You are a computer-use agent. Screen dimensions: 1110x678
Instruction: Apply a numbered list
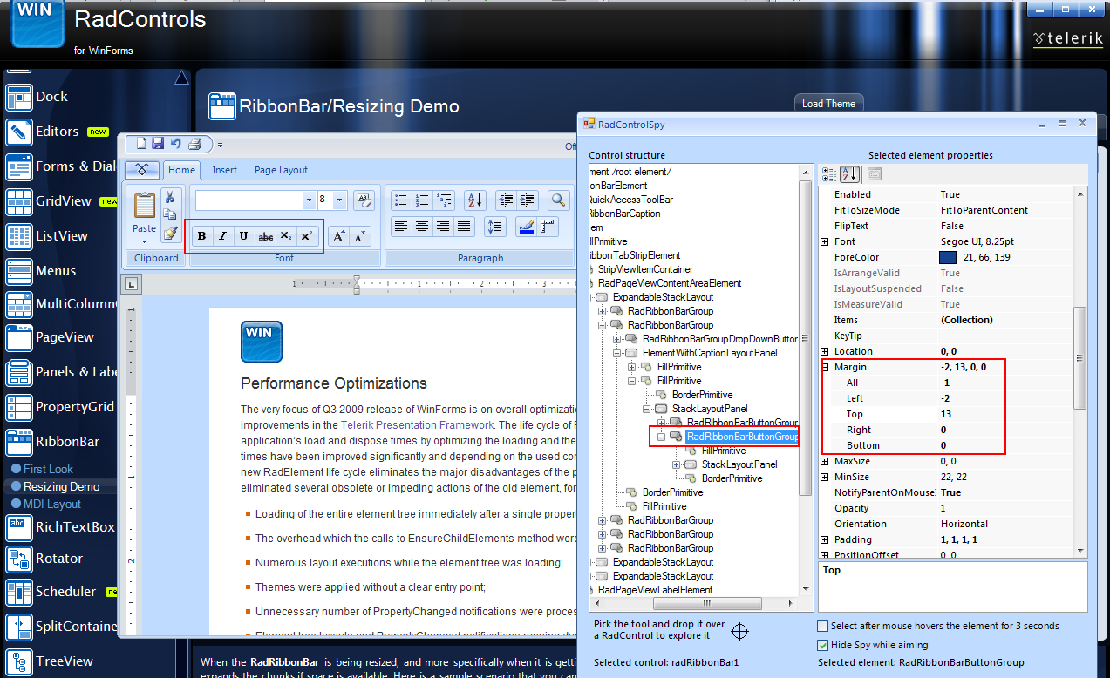[x=422, y=200]
